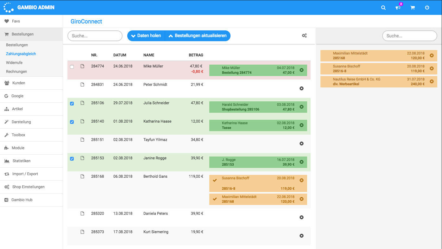Expand the Artikel menu section
The height and width of the screenshot is (249, 442).
pyautogui.click(x=17, y=109)
